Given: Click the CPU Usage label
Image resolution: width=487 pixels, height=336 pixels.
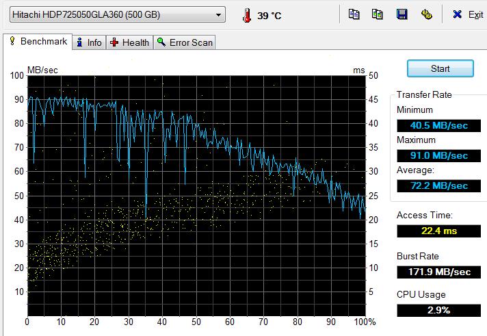Looking at the screenshot, I should [x=421, y=294].
